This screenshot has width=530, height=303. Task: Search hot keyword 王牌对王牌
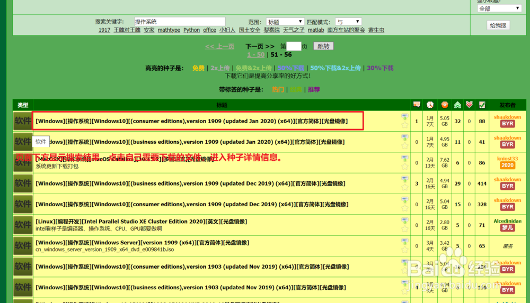pyautogui.click(x=127, y=30)
